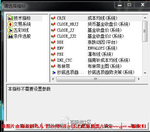Click the 交易系统 red arrow folder icon
This screenshot has width=150, height=132.
[10, 24]
